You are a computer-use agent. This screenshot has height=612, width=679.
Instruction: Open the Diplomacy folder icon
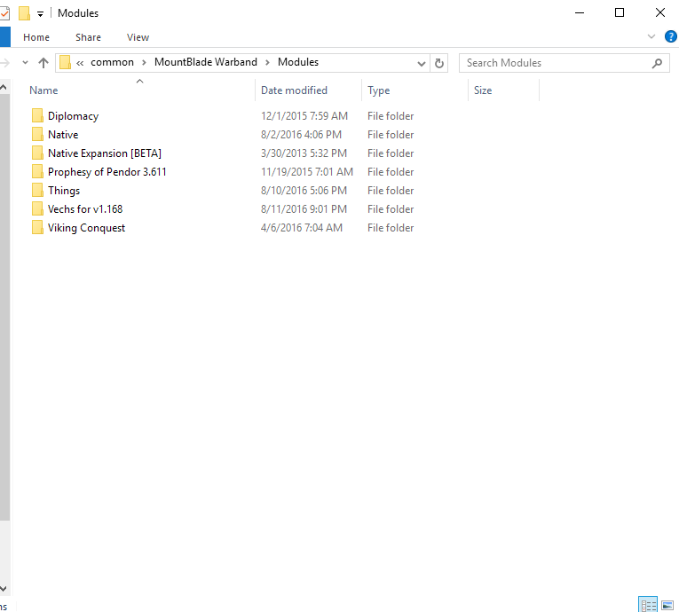pyautogui.click(x=37, y=115)
